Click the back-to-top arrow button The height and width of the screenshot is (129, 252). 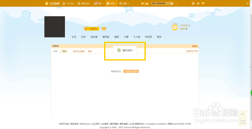(x=242, y=114)
